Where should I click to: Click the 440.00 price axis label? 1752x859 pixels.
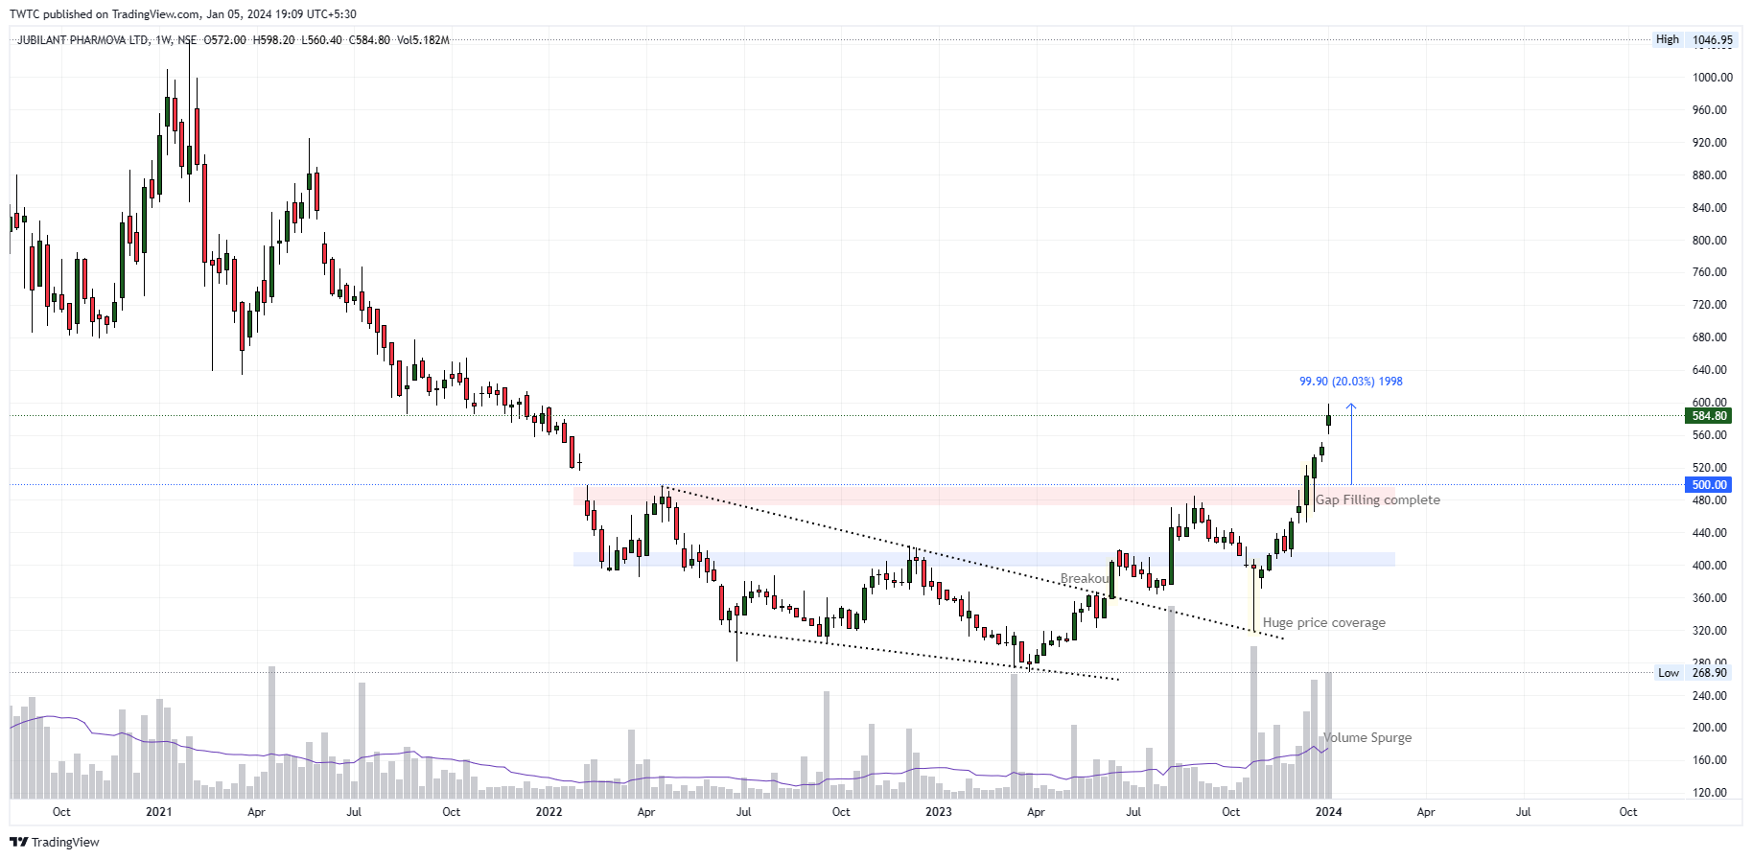(1709, 533)
